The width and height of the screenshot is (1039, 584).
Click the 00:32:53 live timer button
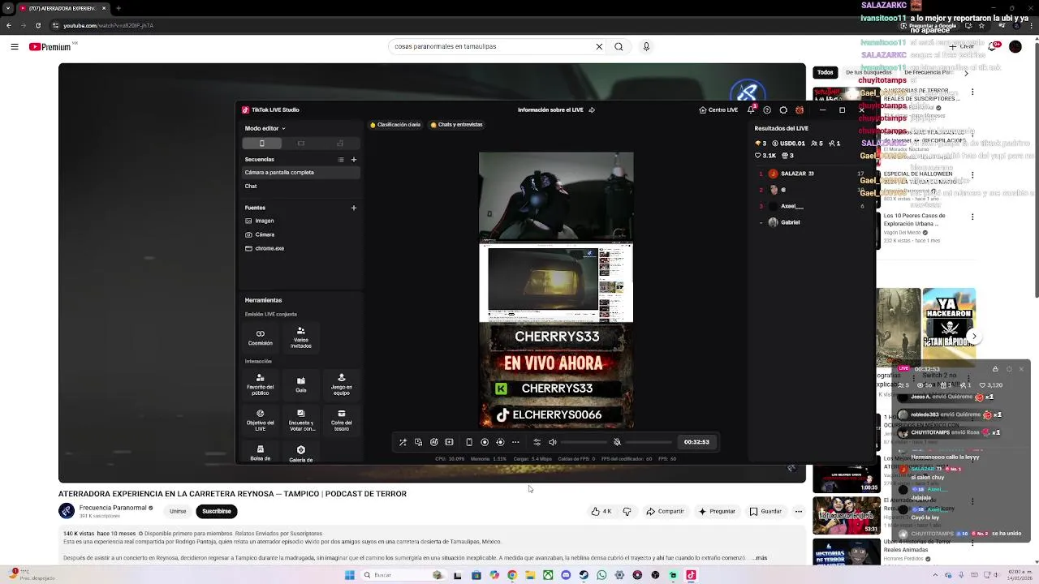[696, 442]
